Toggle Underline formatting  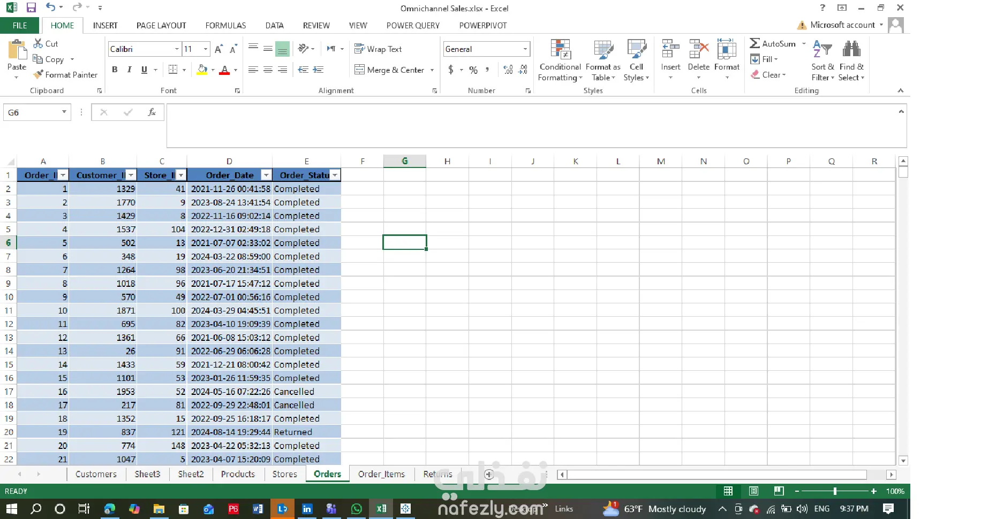click(144, 70)
